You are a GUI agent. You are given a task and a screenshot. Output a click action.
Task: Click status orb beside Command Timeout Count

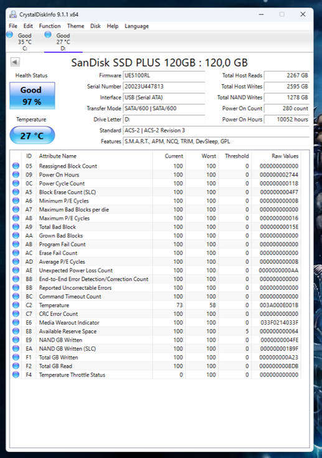click(16, 296)
